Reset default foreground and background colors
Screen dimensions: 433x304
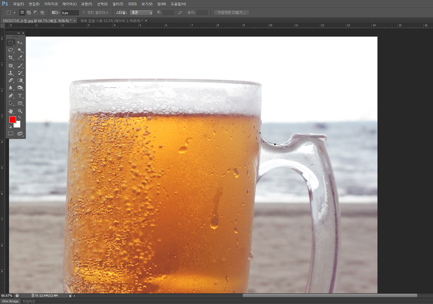pyautogui.click(x=10, y=127)
